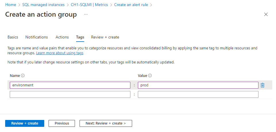Viewport: 276px width, 132px height.
Task: Delete the environment tag with trash icon
Action: pos(263,85)
